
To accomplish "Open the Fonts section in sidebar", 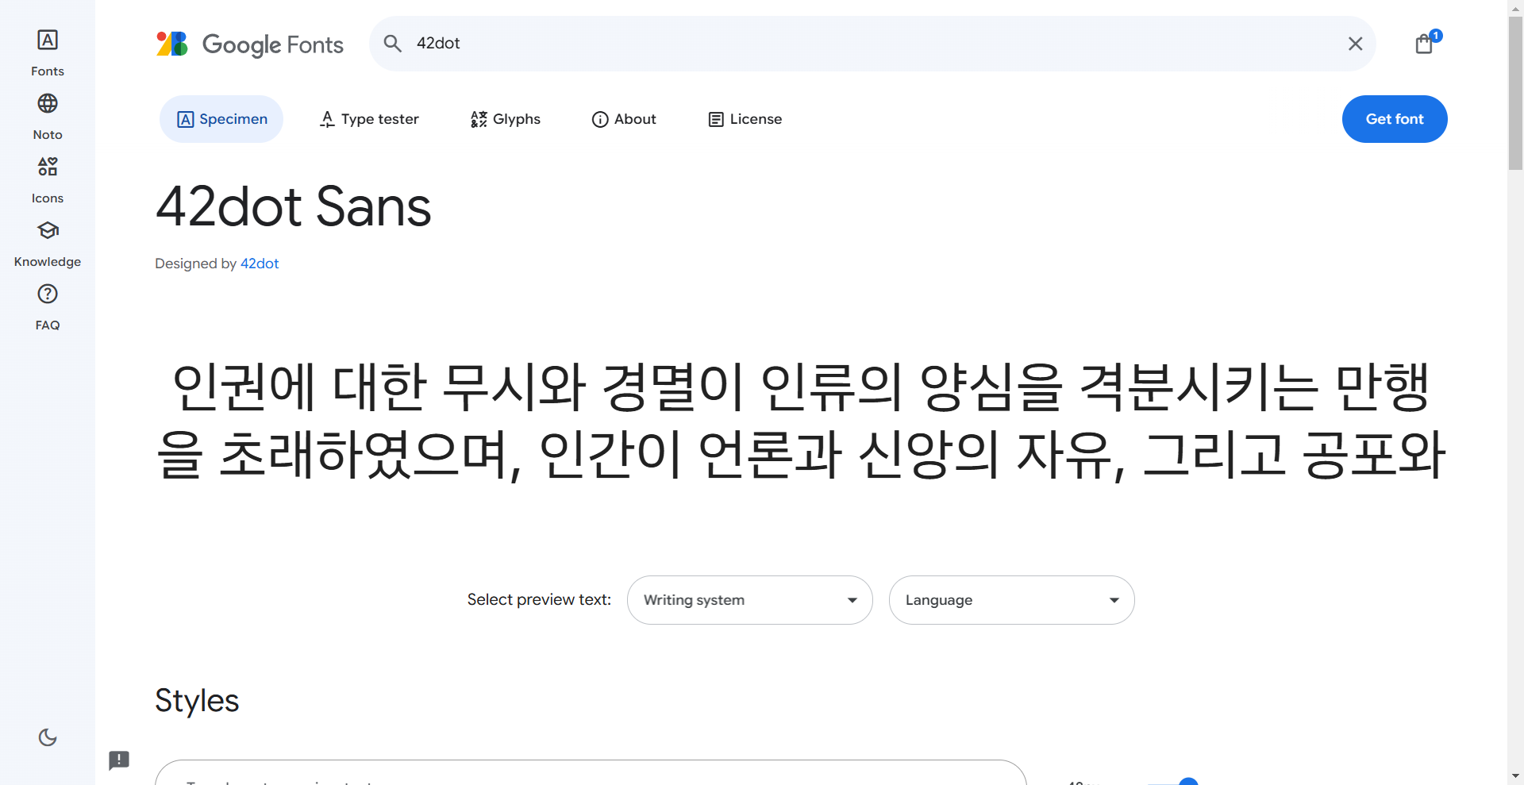I will point(48,53).
